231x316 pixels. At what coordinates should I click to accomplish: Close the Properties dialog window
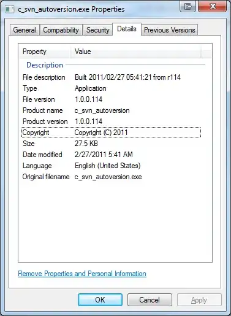212,7
